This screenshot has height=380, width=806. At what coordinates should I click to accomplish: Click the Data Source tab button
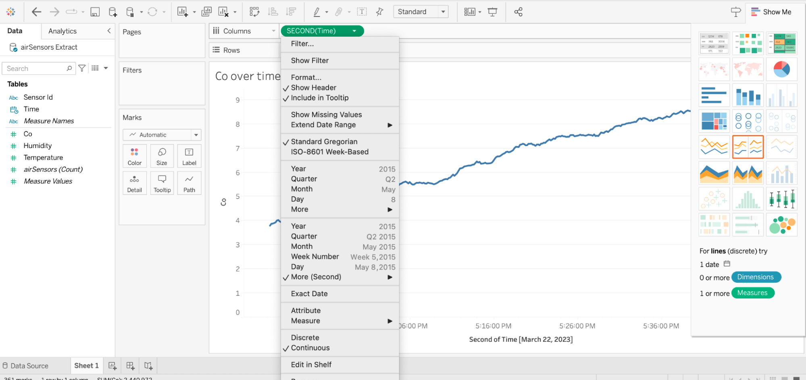25,366
